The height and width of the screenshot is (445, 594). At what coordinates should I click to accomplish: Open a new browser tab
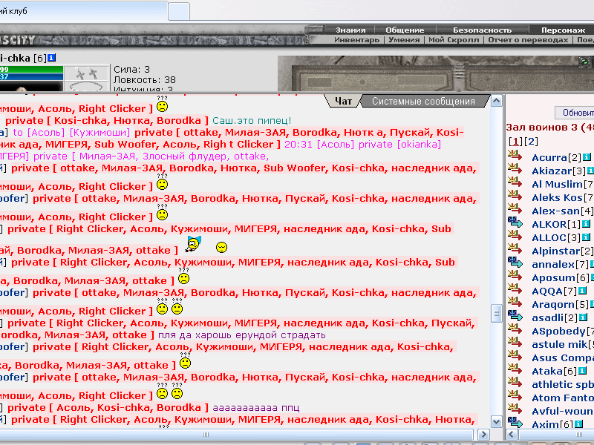tap(179, 11)
